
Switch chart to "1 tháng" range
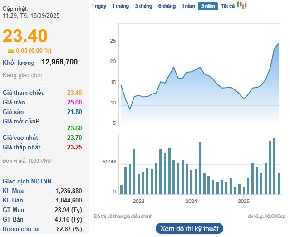point(120,6)
